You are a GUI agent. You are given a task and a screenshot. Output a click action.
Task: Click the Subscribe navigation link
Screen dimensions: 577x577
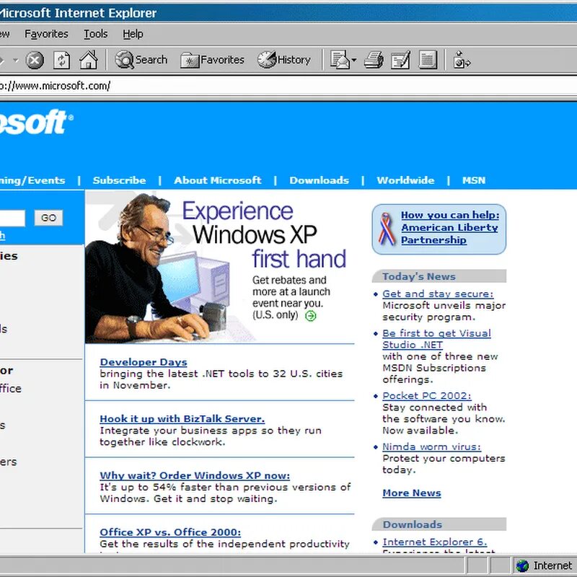tap(119, 180)
